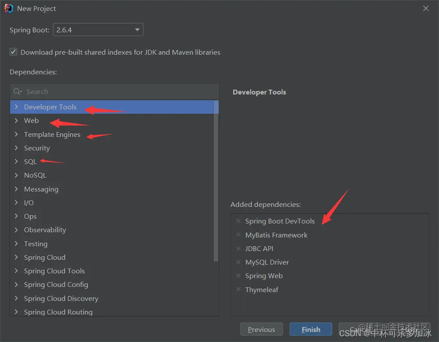The width and height of the screenshot is (439, 342).
Task: Select the NoSQL tree row
Action: pyautogui.click(x=111, y=175)
